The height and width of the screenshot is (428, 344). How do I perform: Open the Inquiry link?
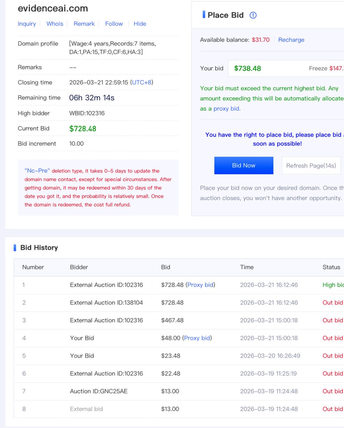(27, 24)
